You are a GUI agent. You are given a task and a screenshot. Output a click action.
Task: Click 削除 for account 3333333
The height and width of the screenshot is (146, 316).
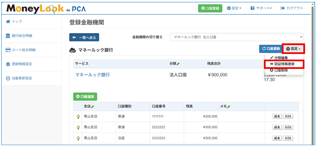[288, 138]
